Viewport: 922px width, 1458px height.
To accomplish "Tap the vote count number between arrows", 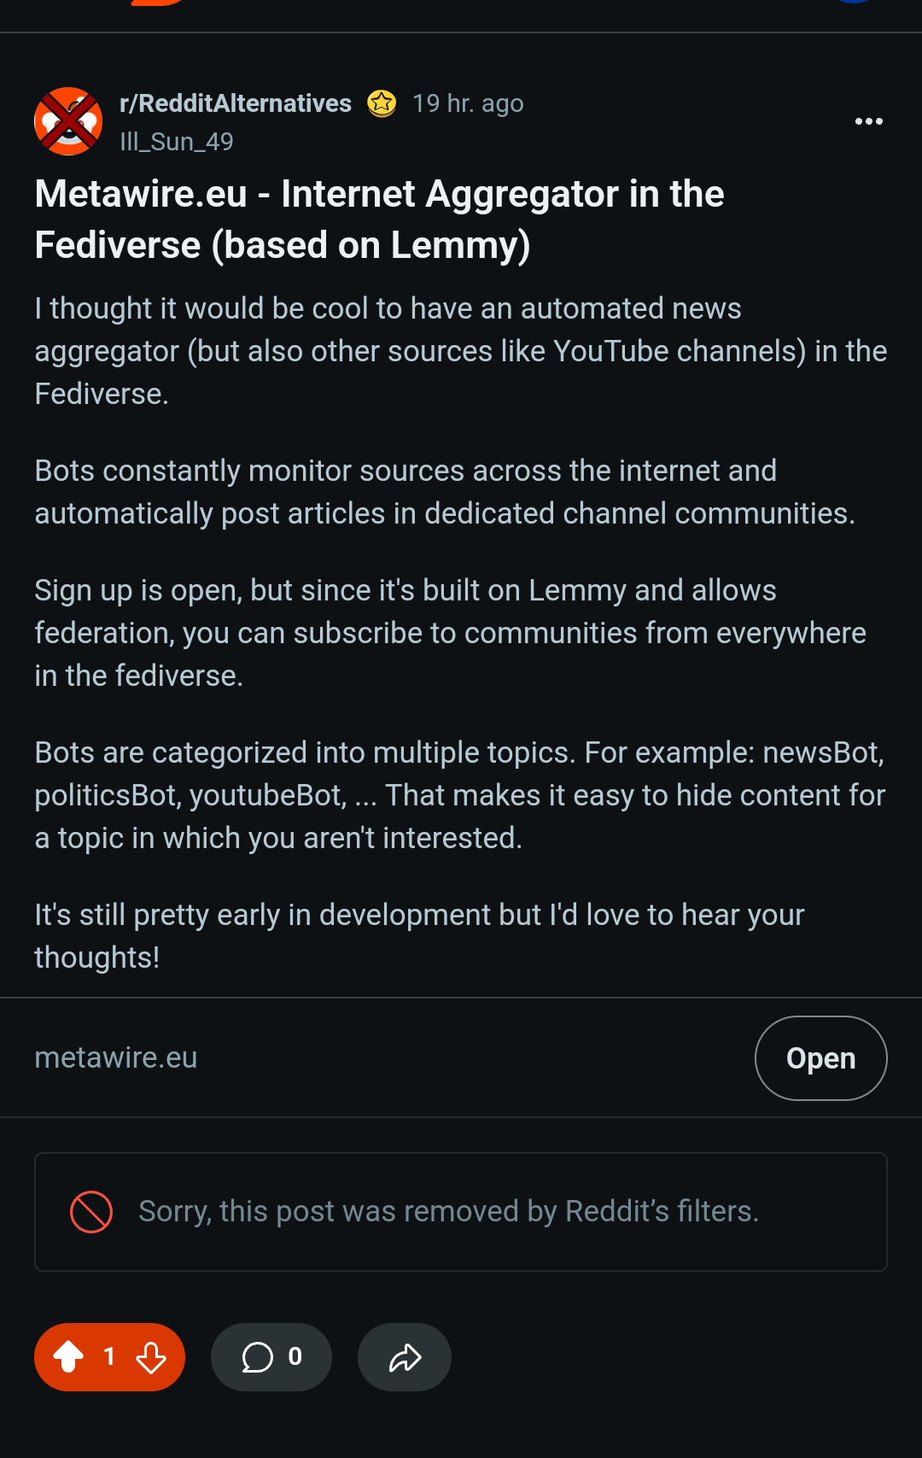I will 109,1356.
